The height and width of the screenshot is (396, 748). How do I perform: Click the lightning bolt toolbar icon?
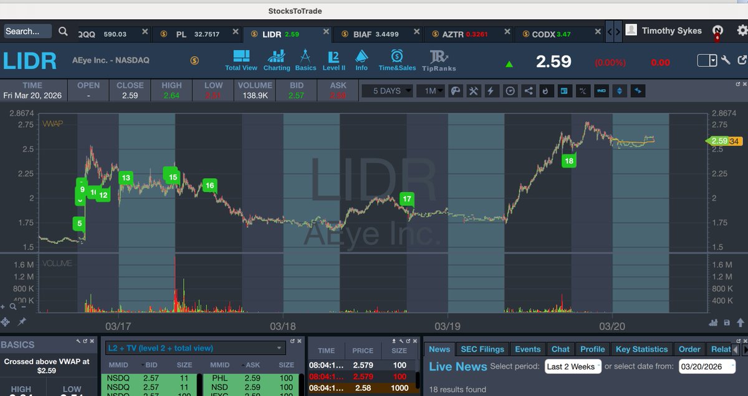pyautogui.click(x=491, y=90)
